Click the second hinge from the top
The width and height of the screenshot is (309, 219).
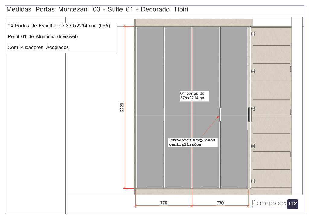click(x=253, y=71)
